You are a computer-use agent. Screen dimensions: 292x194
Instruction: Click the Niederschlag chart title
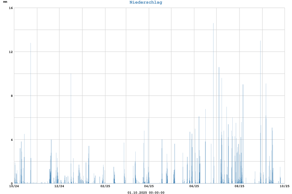[146, 3]
